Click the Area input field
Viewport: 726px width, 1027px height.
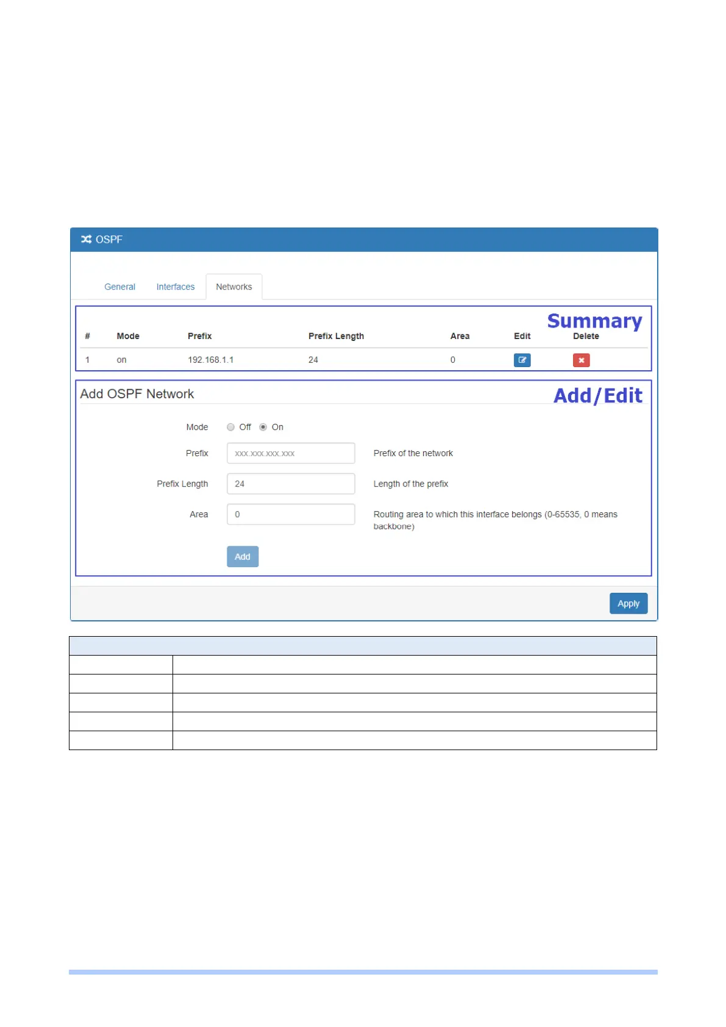[x=291, y=514]
